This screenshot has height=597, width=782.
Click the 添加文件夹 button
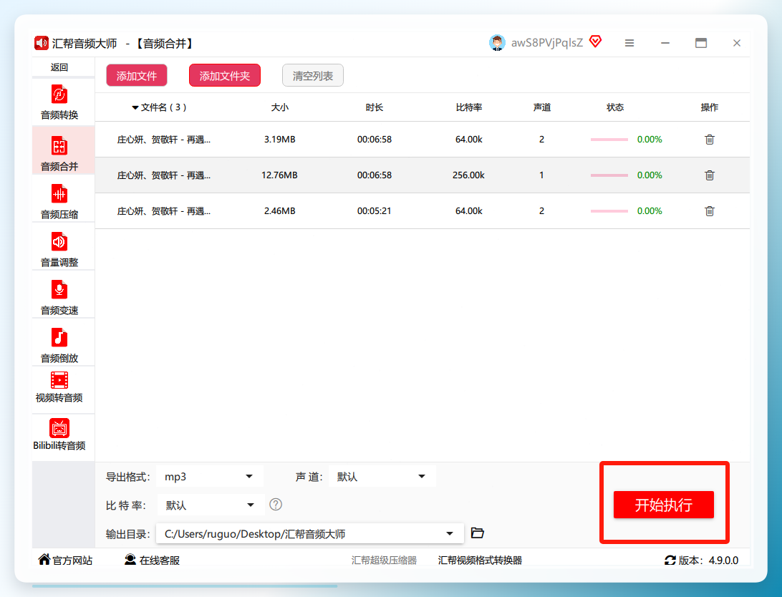coord(224,76)
